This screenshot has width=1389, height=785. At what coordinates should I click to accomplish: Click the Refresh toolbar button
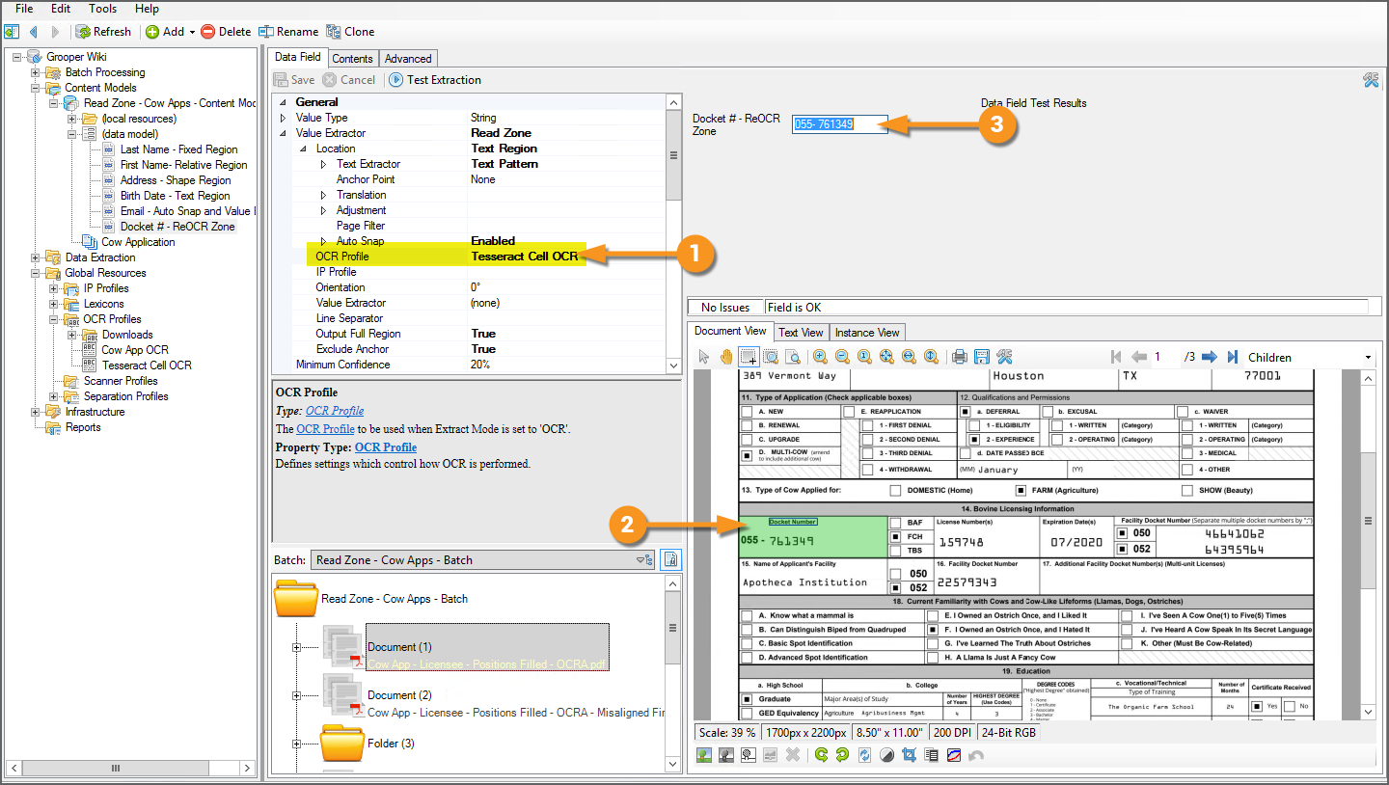[x=103, y=32]
